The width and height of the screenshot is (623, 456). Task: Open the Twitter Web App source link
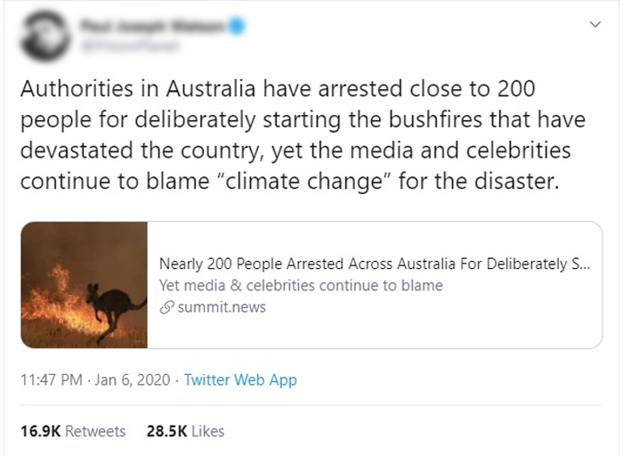(240, 380)
